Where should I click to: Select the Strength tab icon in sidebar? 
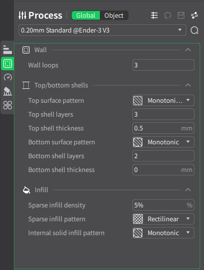[x=8, y=64]
